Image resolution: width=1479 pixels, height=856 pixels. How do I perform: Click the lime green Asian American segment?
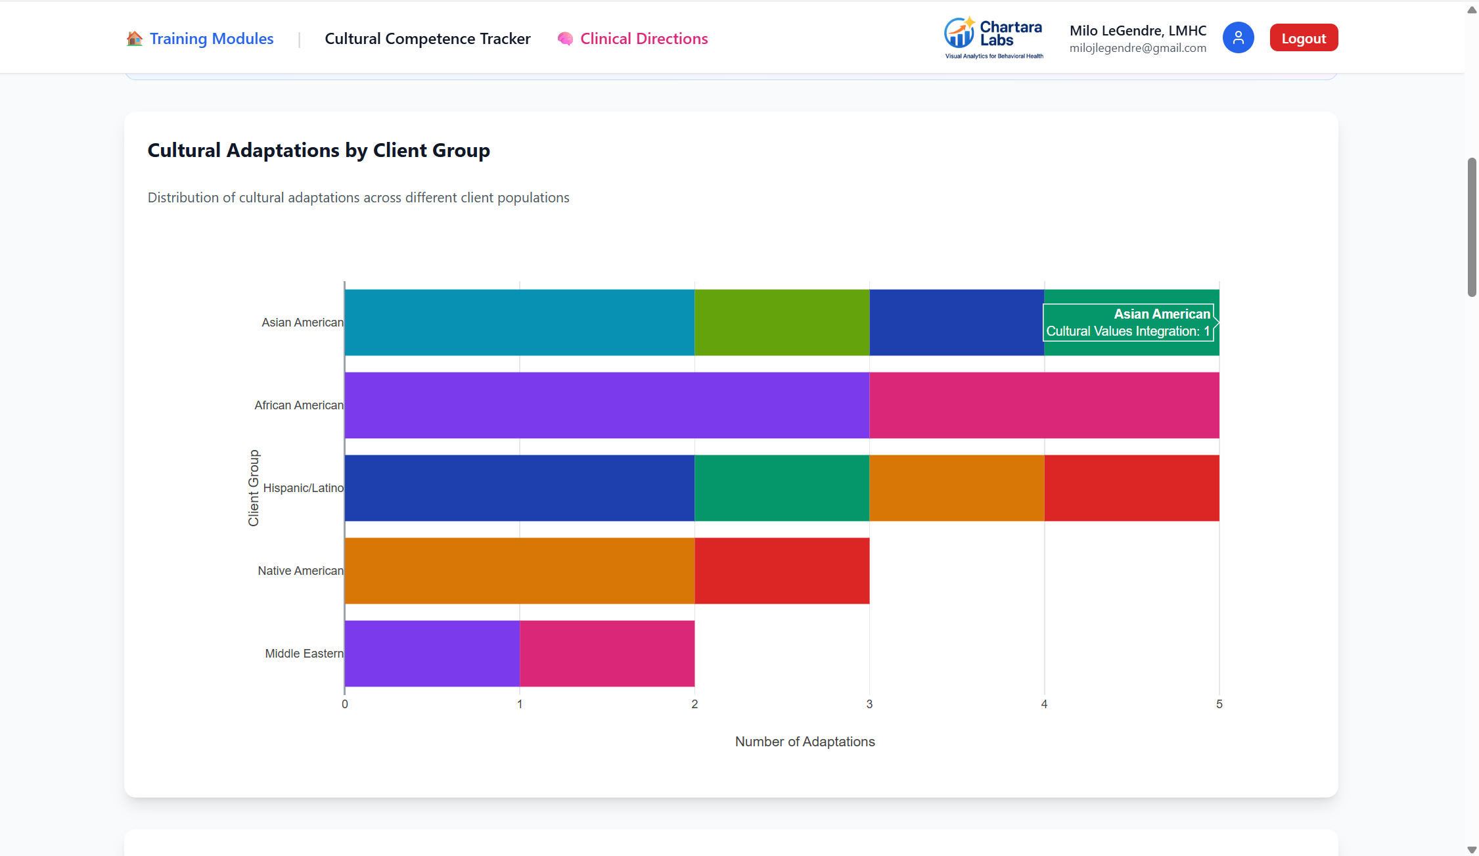[x=781, y=323]
